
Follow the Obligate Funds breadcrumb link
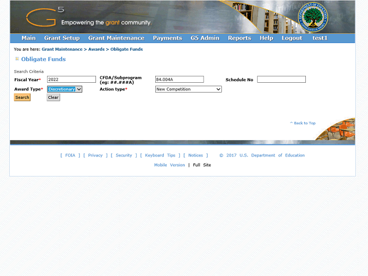pos(126,49)
